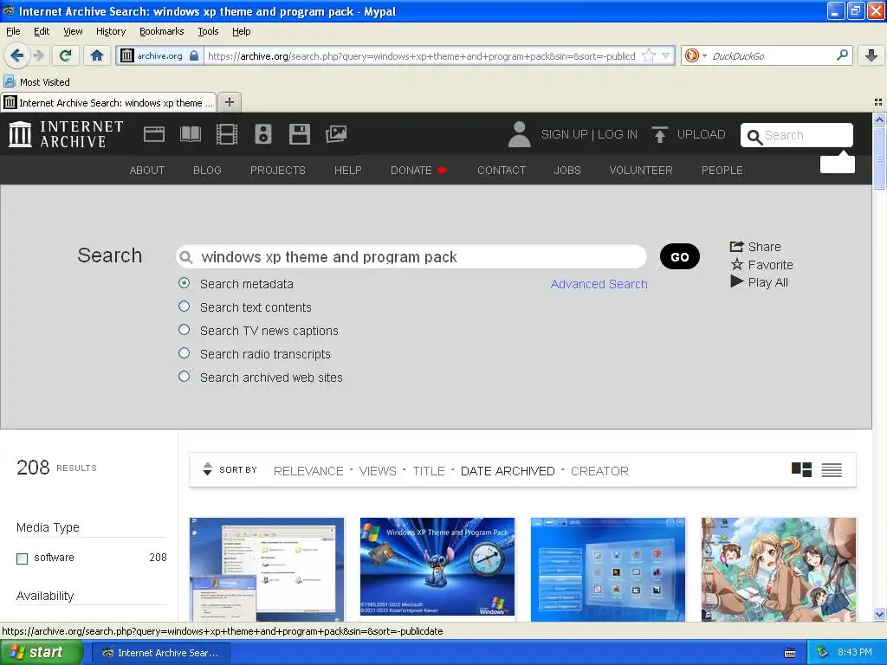Screen dimensions: 887x665
Task: Click the Play All triangle icon
Action: point(736,281)
